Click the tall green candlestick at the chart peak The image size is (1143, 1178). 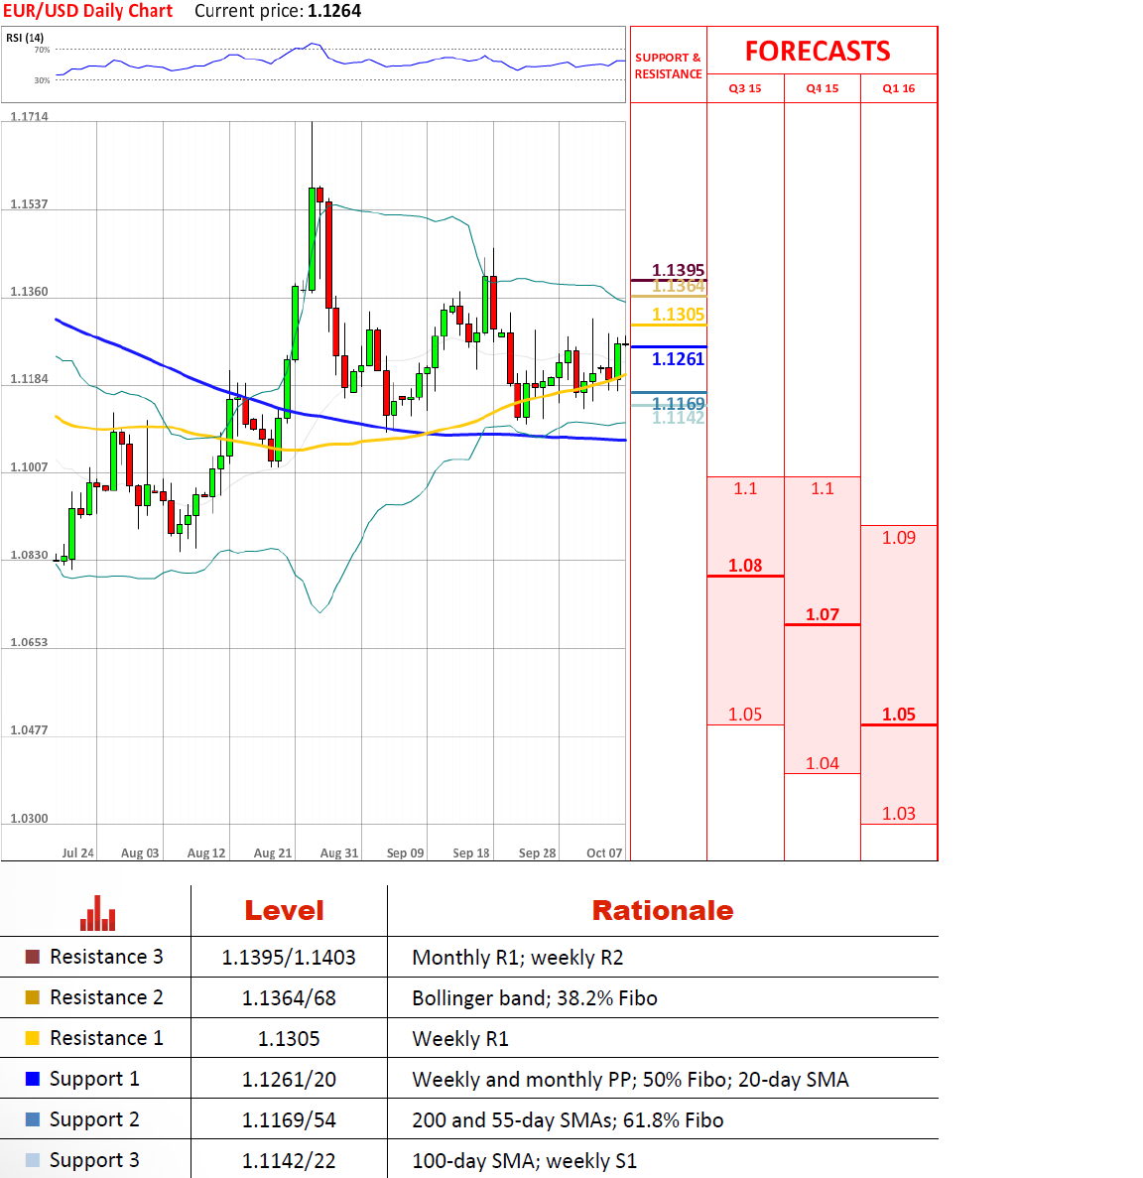coord(312,238)
